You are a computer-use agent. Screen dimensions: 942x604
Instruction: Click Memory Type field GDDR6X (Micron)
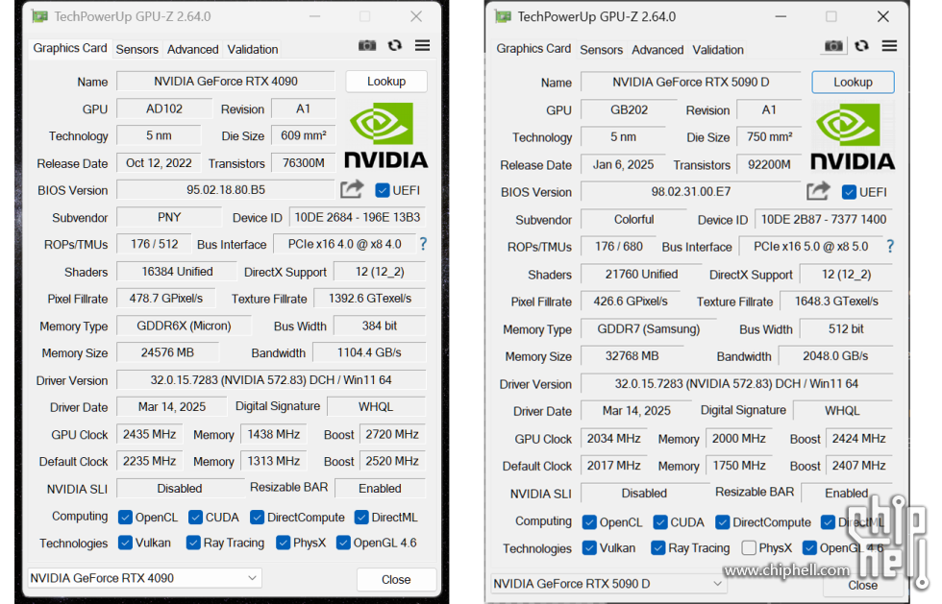pos(184,326)
